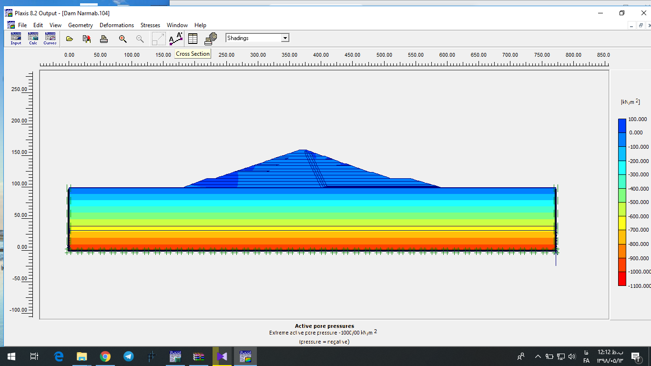651x366 pixels.
Task: Select the Cross Section tool
Action: 176,39
